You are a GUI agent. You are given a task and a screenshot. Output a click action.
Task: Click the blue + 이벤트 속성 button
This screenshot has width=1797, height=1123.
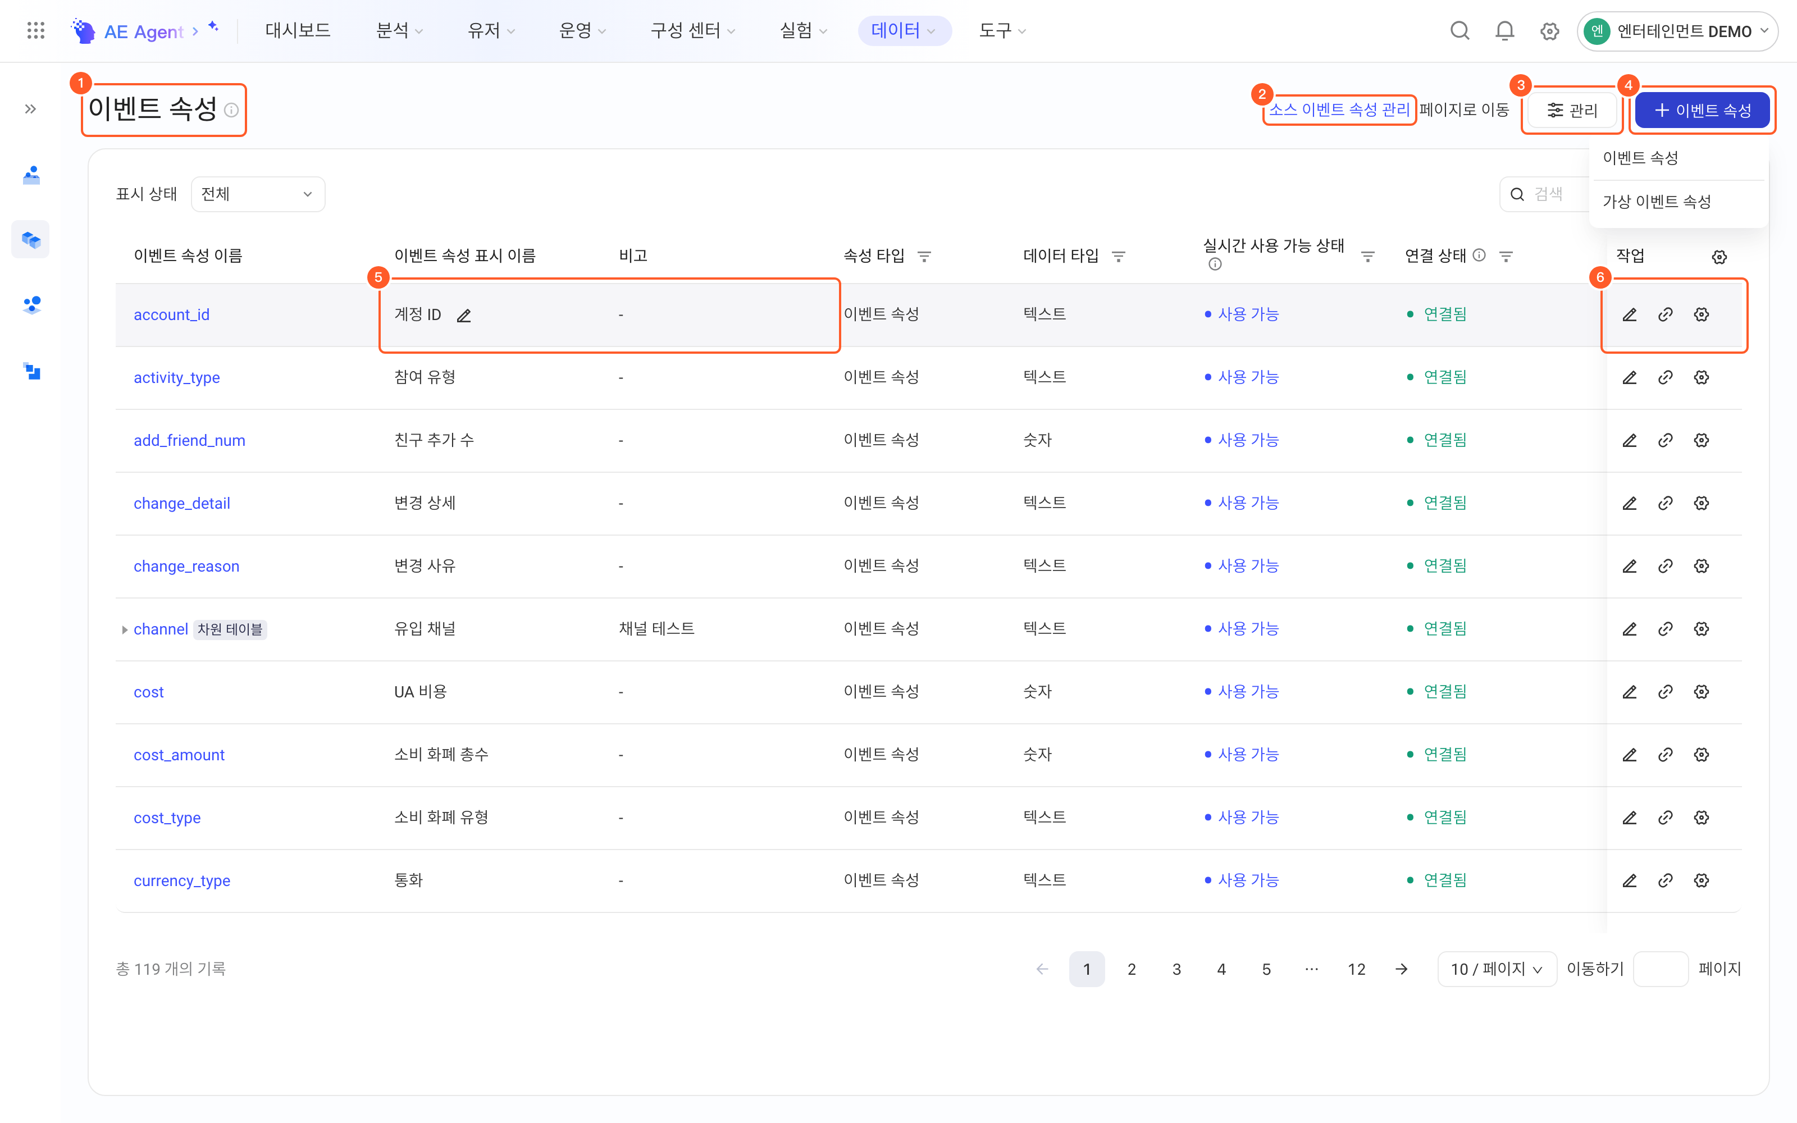point(1702,111)
